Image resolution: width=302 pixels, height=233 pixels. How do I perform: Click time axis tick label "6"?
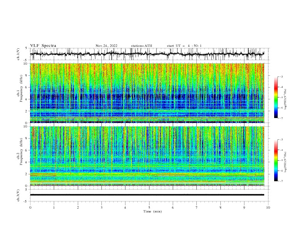173,207
